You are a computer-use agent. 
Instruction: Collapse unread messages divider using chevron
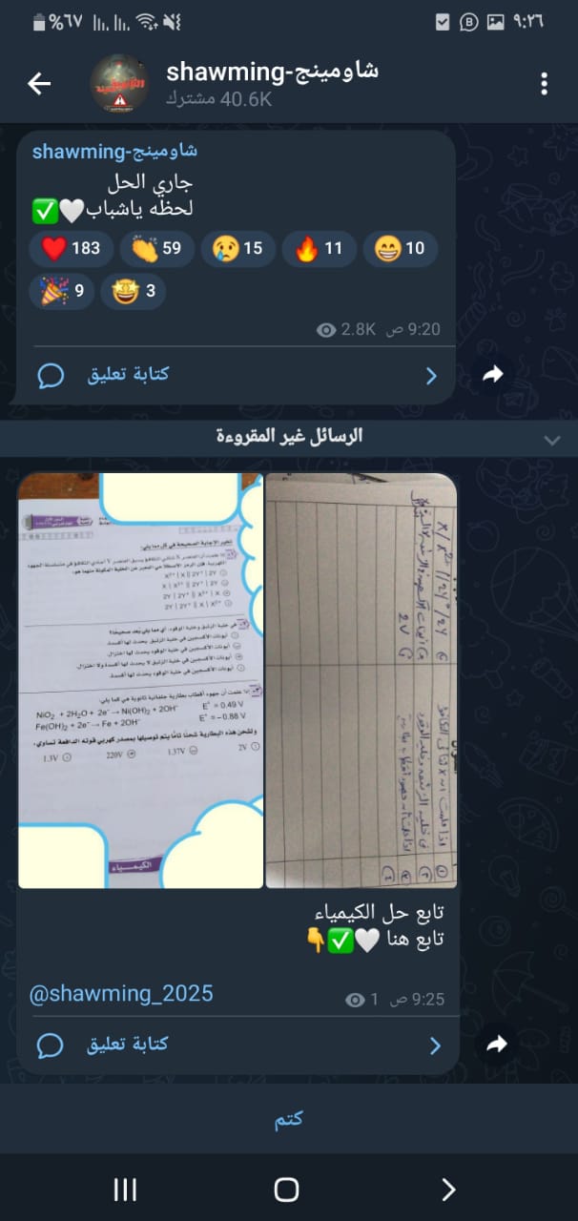[551, 440]
